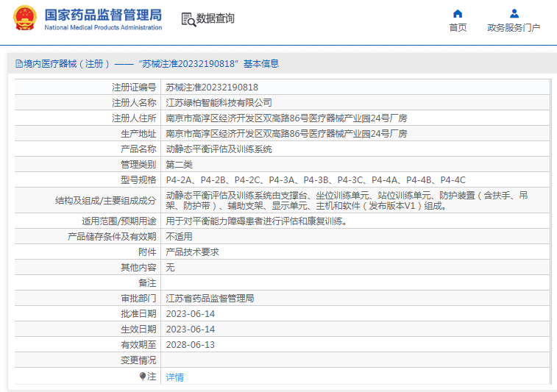
Task: Click 产品技术要求 attachment value
Action: 192,252
